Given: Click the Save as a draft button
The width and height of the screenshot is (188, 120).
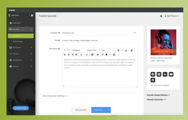Looking at the screenshot, I should 81,110.
